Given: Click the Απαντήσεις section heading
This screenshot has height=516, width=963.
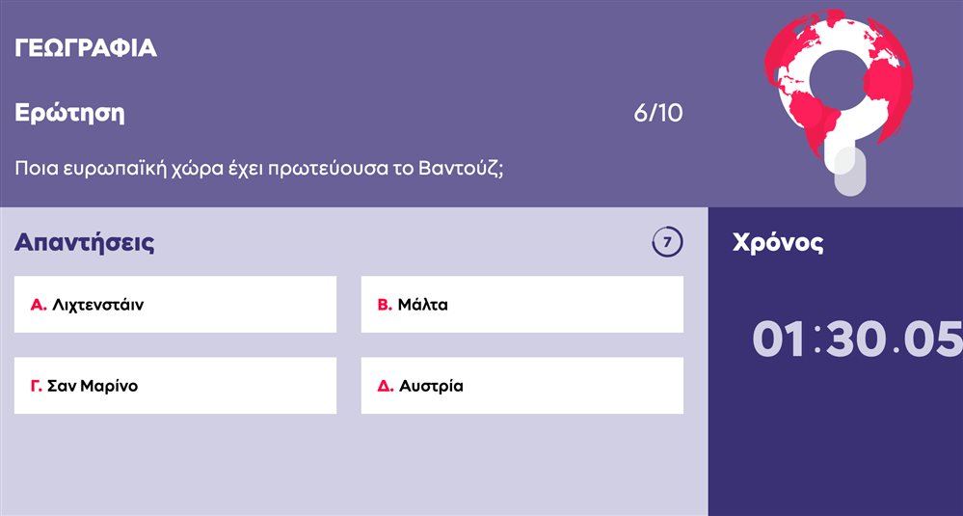Looking at the screenshot, I should pyautogui.click(x=84, y=243).
